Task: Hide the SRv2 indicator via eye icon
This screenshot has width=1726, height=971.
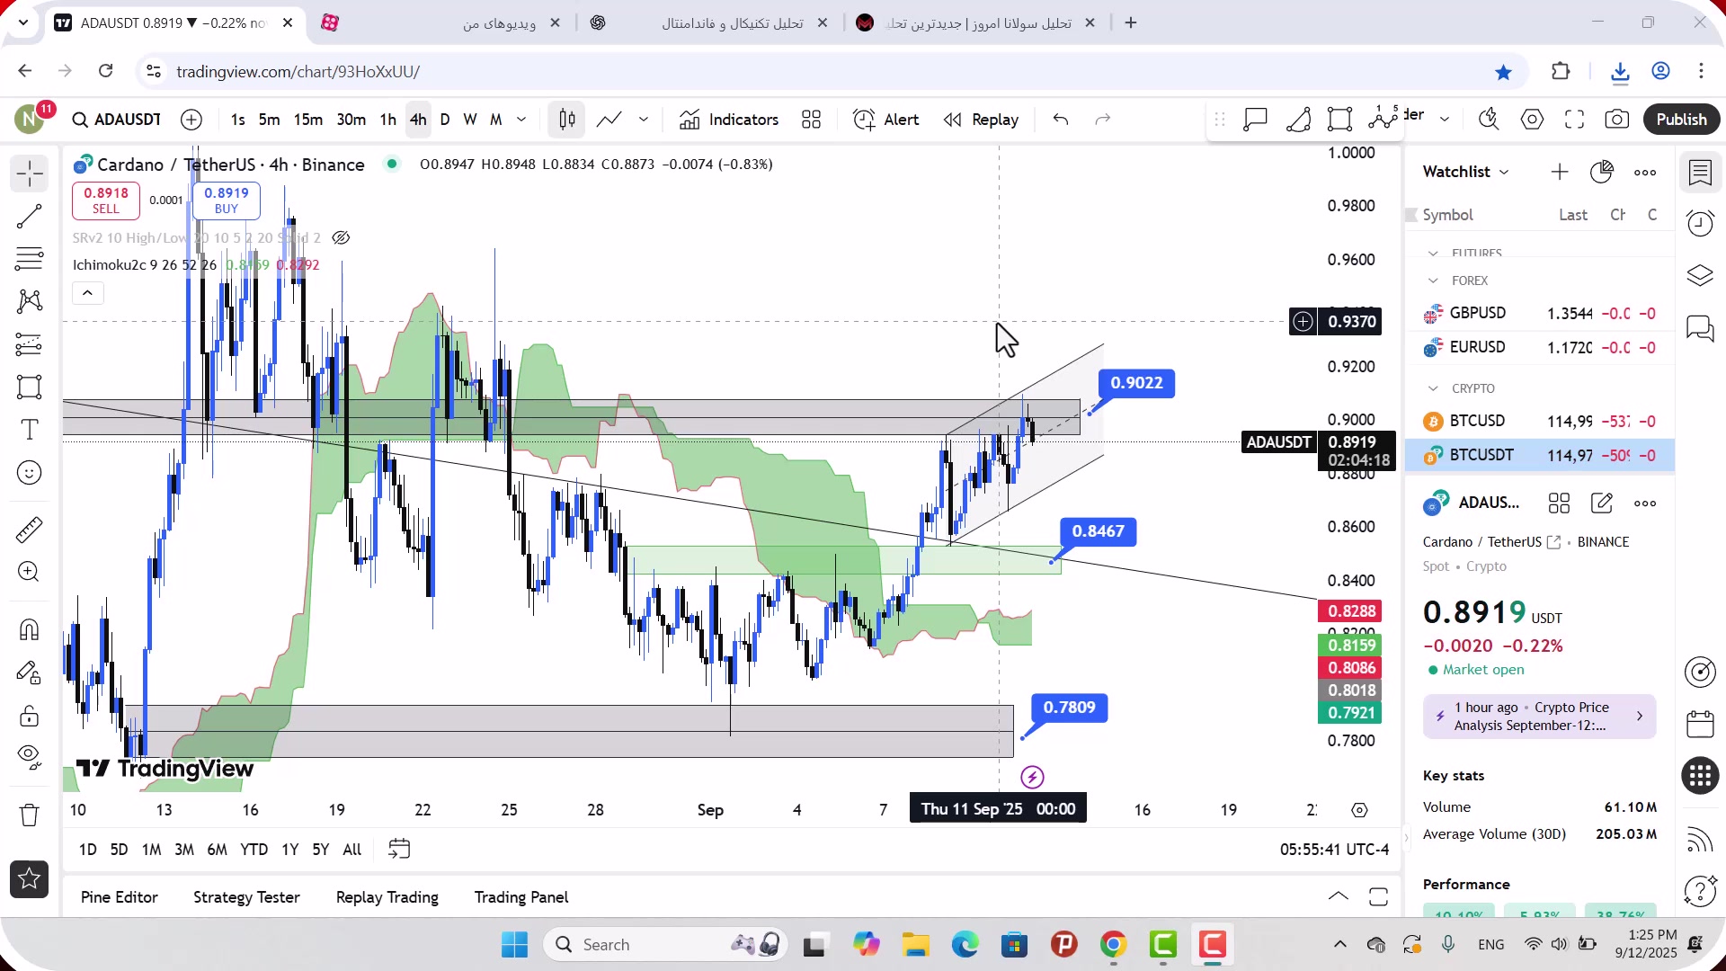Action: [341, 238]
